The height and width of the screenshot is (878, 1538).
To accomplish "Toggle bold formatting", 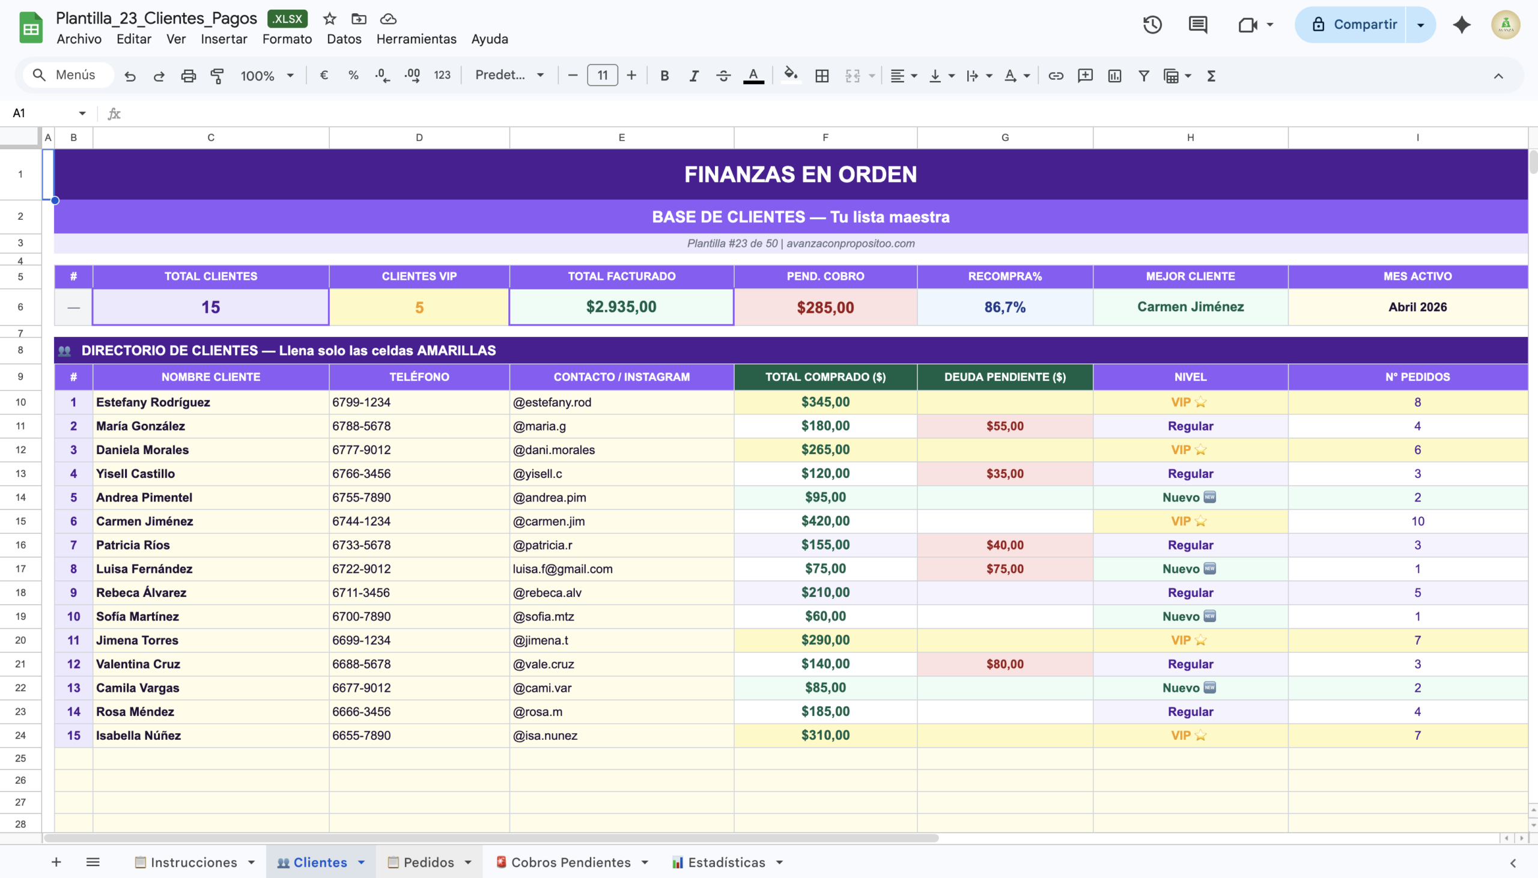I will coord(664,76).
